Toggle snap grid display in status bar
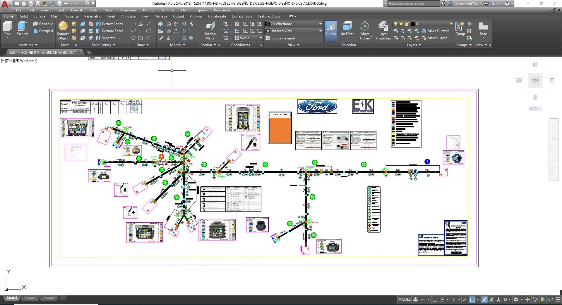Screen dimensions: 562x305 (416, 299)
